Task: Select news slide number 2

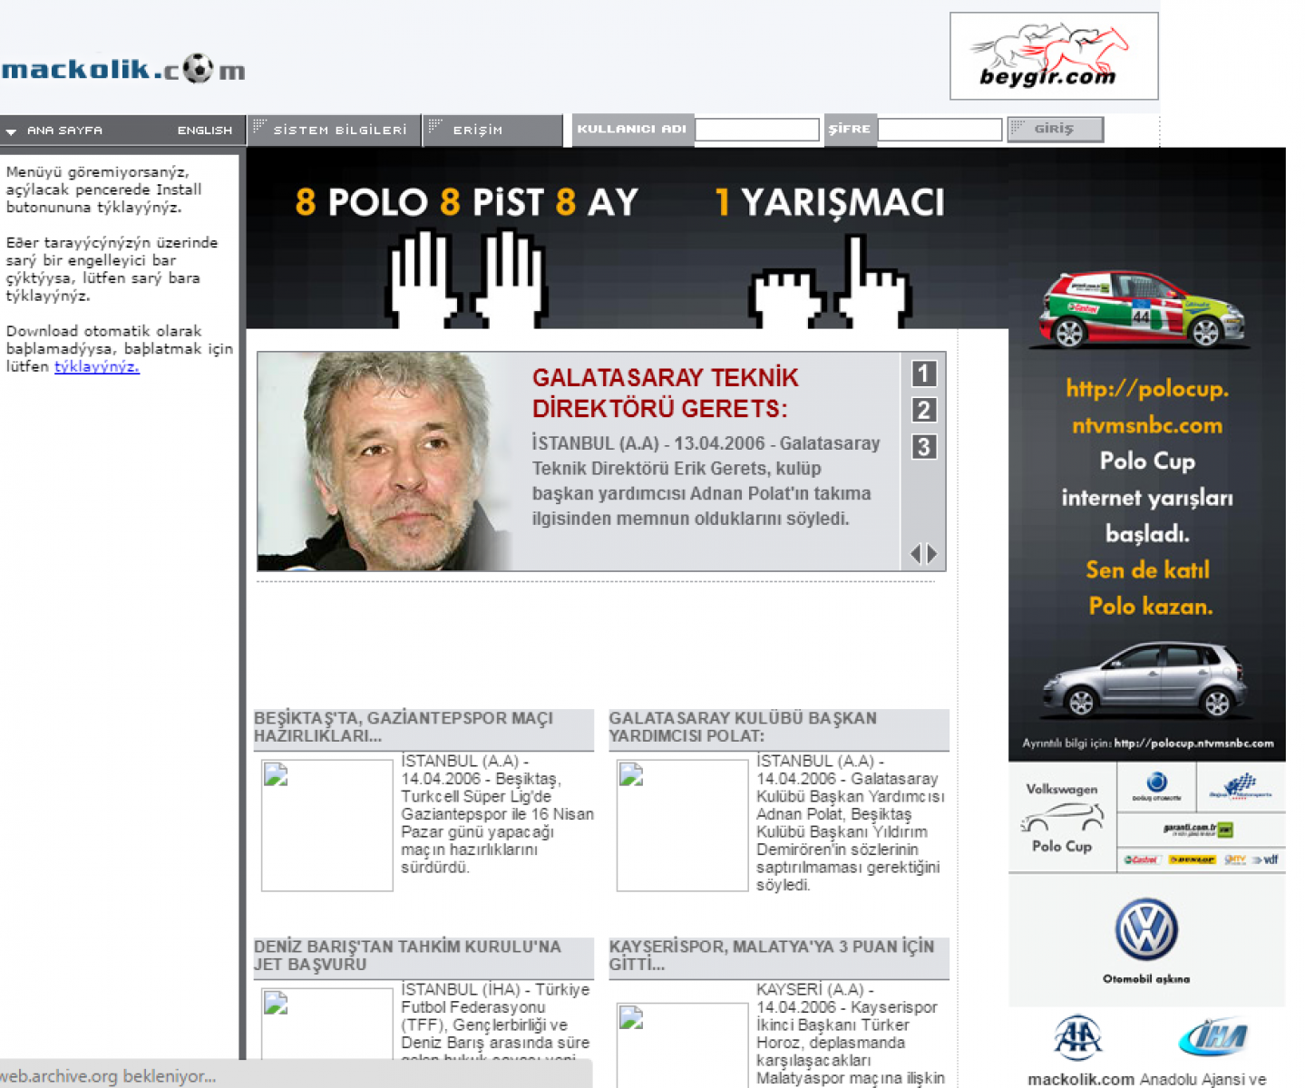Action: [x=923, y=410]
